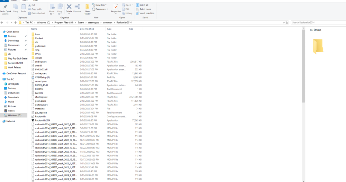Select the guitarcade folder
Screen dimensions: 346x182
pos(40,46)
